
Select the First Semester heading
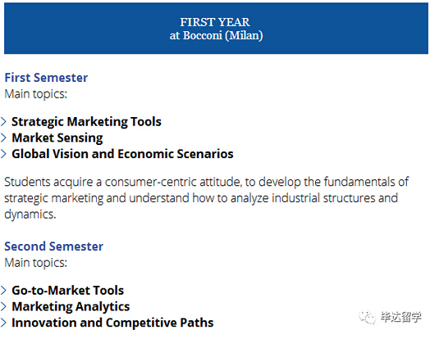pyautogui.click(x=46, y=78)
